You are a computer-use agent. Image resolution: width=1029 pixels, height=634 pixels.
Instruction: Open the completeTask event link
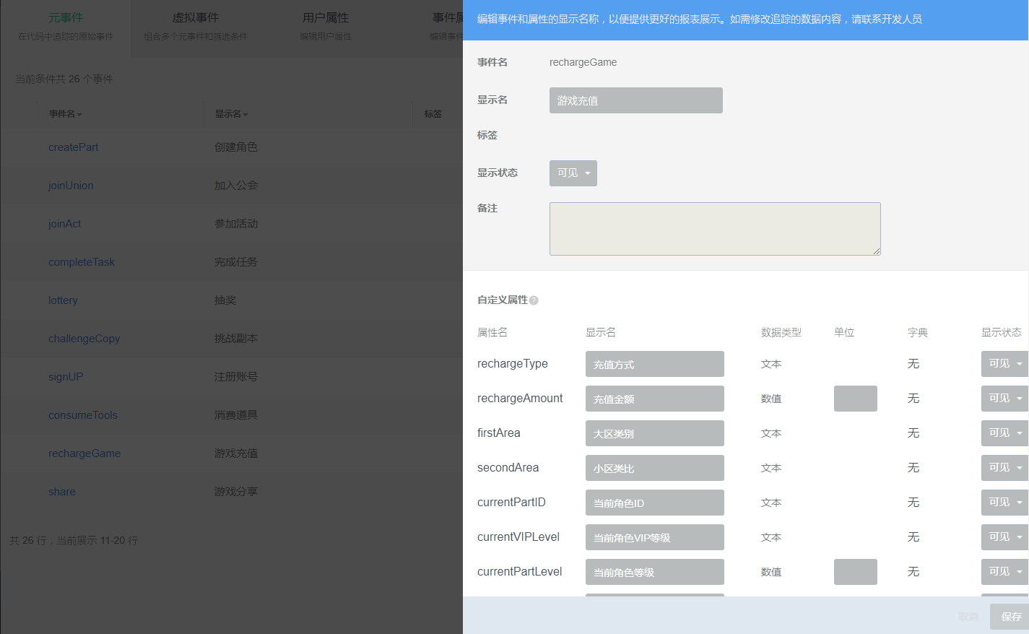(x=82, y=262)
